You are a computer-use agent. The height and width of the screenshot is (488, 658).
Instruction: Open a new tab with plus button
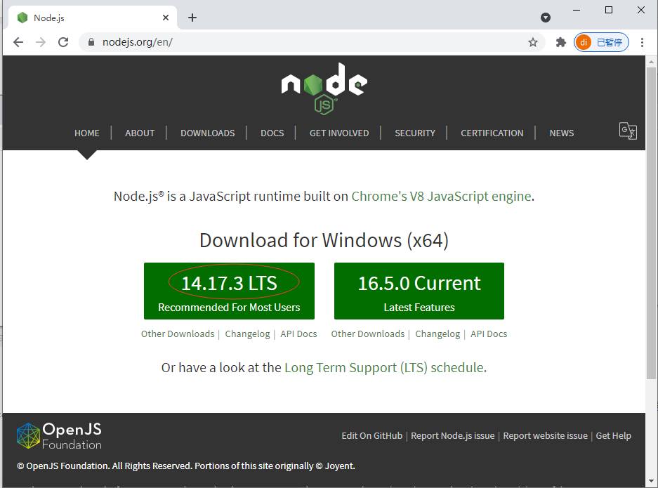pos(192,18)
